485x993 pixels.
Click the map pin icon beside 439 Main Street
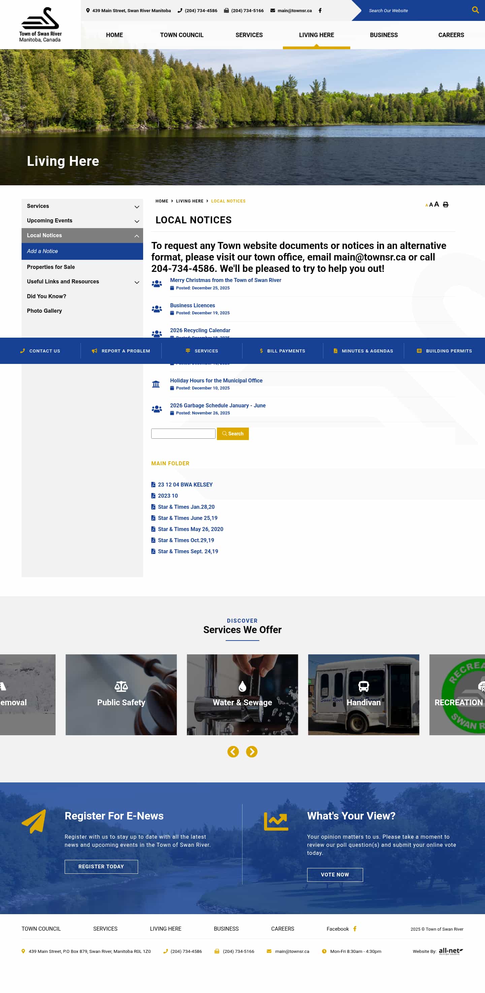(x=88, y=10)
